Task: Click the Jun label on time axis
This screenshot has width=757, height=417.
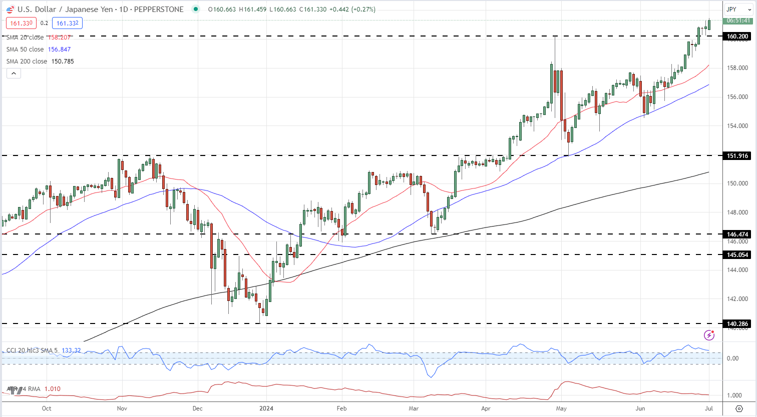Action: (640, 408)
